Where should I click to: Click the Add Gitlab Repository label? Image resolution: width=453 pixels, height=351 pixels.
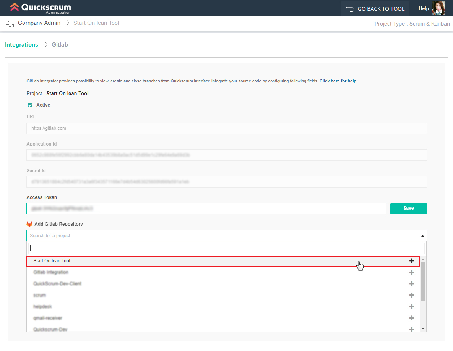58,224
